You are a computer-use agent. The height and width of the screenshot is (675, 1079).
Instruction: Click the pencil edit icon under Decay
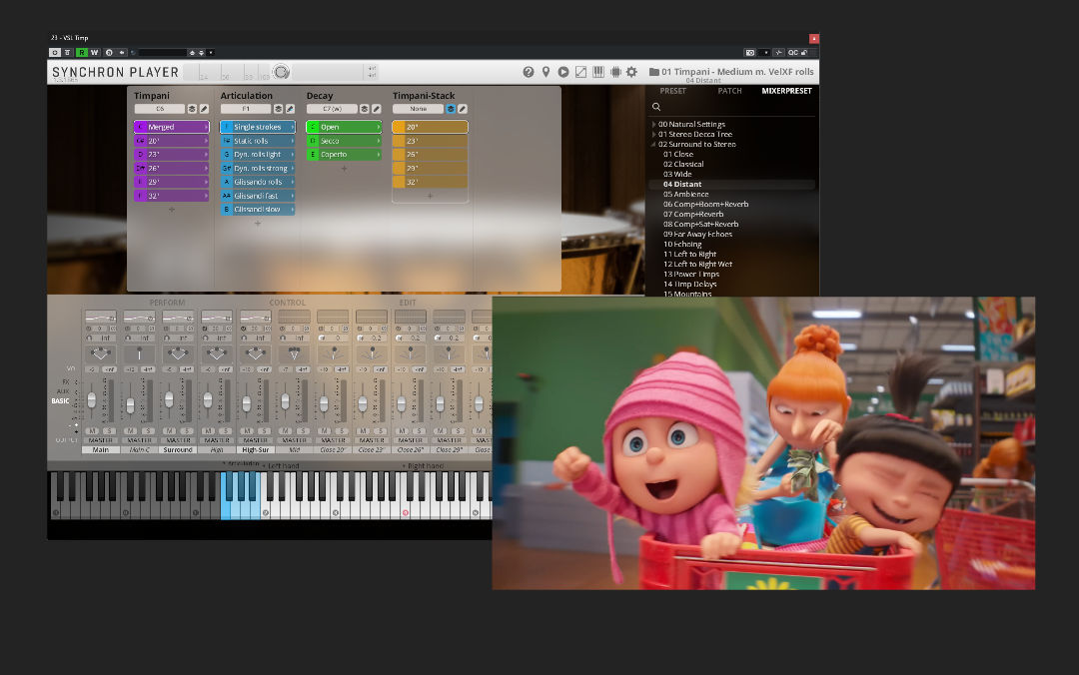[376, 109]
